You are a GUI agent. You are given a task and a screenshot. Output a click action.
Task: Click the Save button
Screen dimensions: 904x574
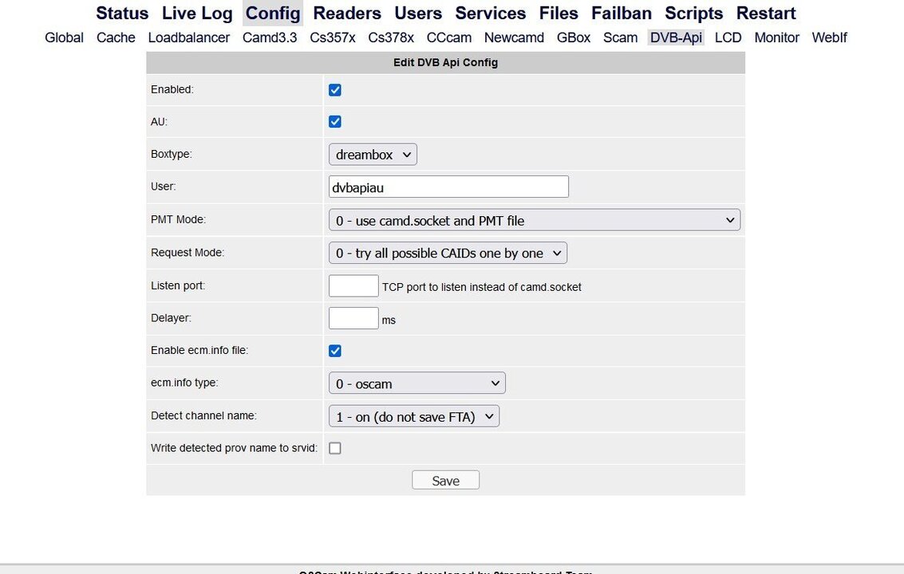(x=445, y=479)
